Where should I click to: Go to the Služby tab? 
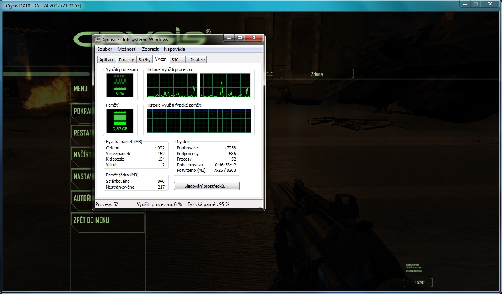pos(144,60)
